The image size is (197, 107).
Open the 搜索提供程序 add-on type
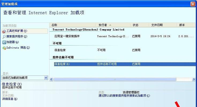[x=17, y=37]
